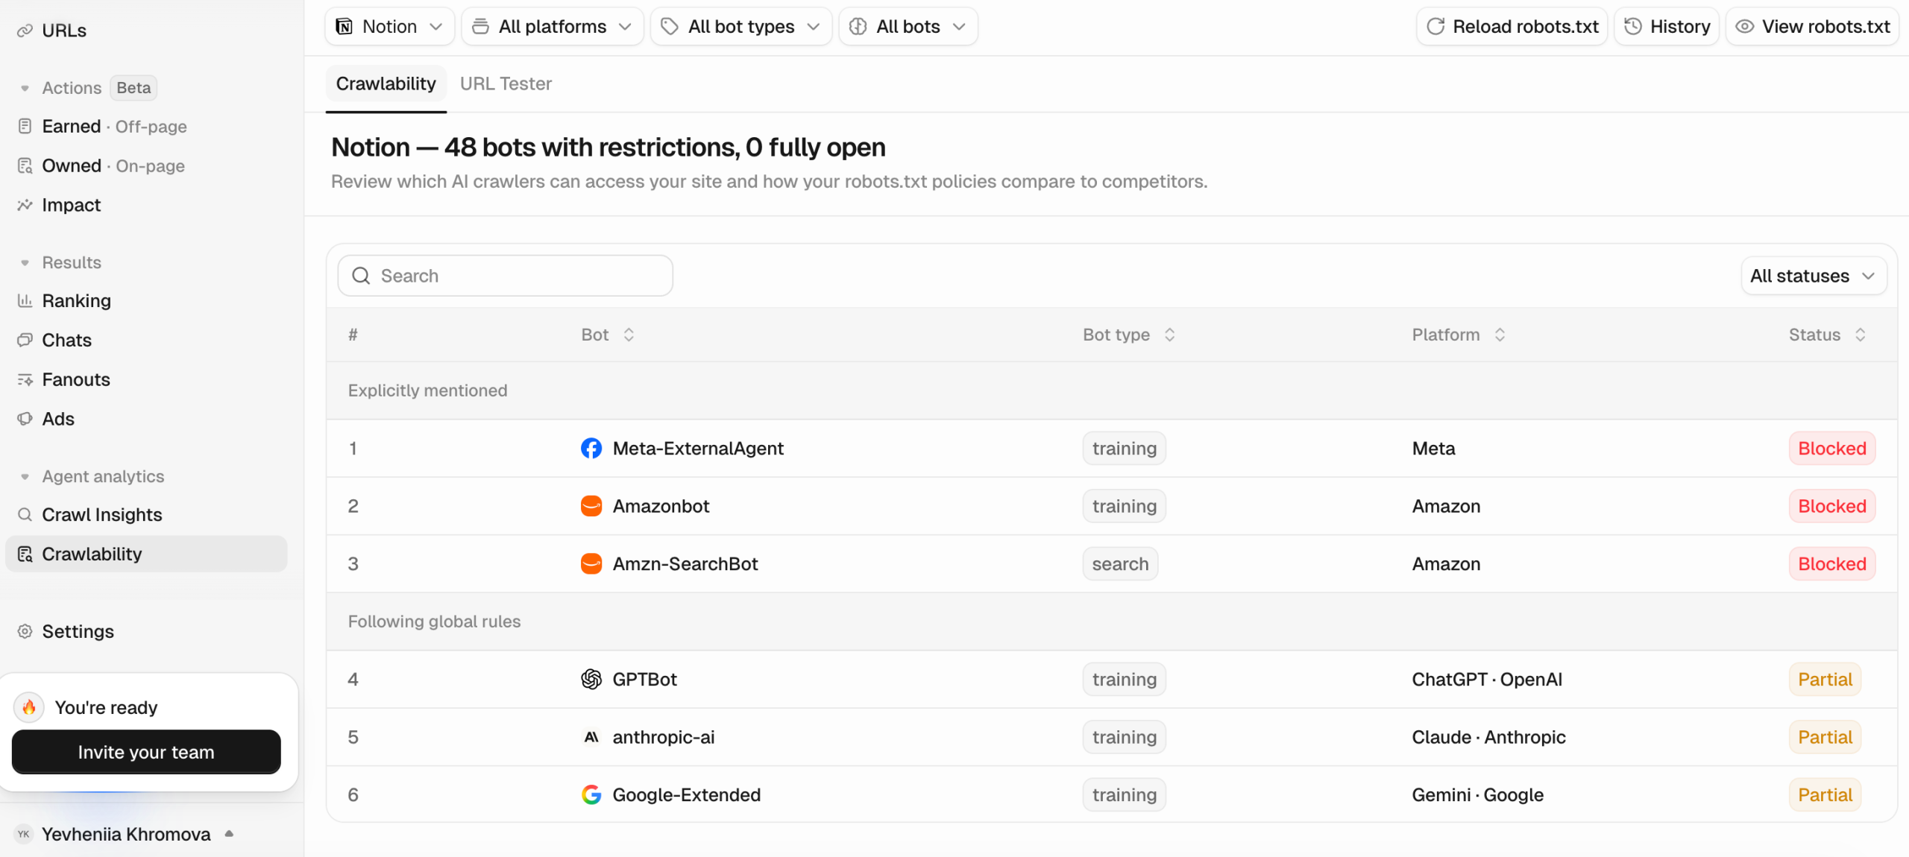The height and width of the screenshot is (857, 1909).
Task: Click the Amazon logo beside Amzn-SearchBot
Action: 591,563
